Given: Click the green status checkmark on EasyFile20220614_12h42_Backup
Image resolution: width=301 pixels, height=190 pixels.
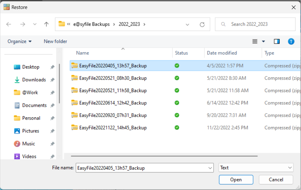Looking at the screenshot, I should point(177,103).
